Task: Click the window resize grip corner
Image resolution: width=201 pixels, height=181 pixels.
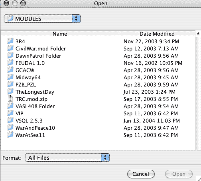Action: [x=199, y=179]
